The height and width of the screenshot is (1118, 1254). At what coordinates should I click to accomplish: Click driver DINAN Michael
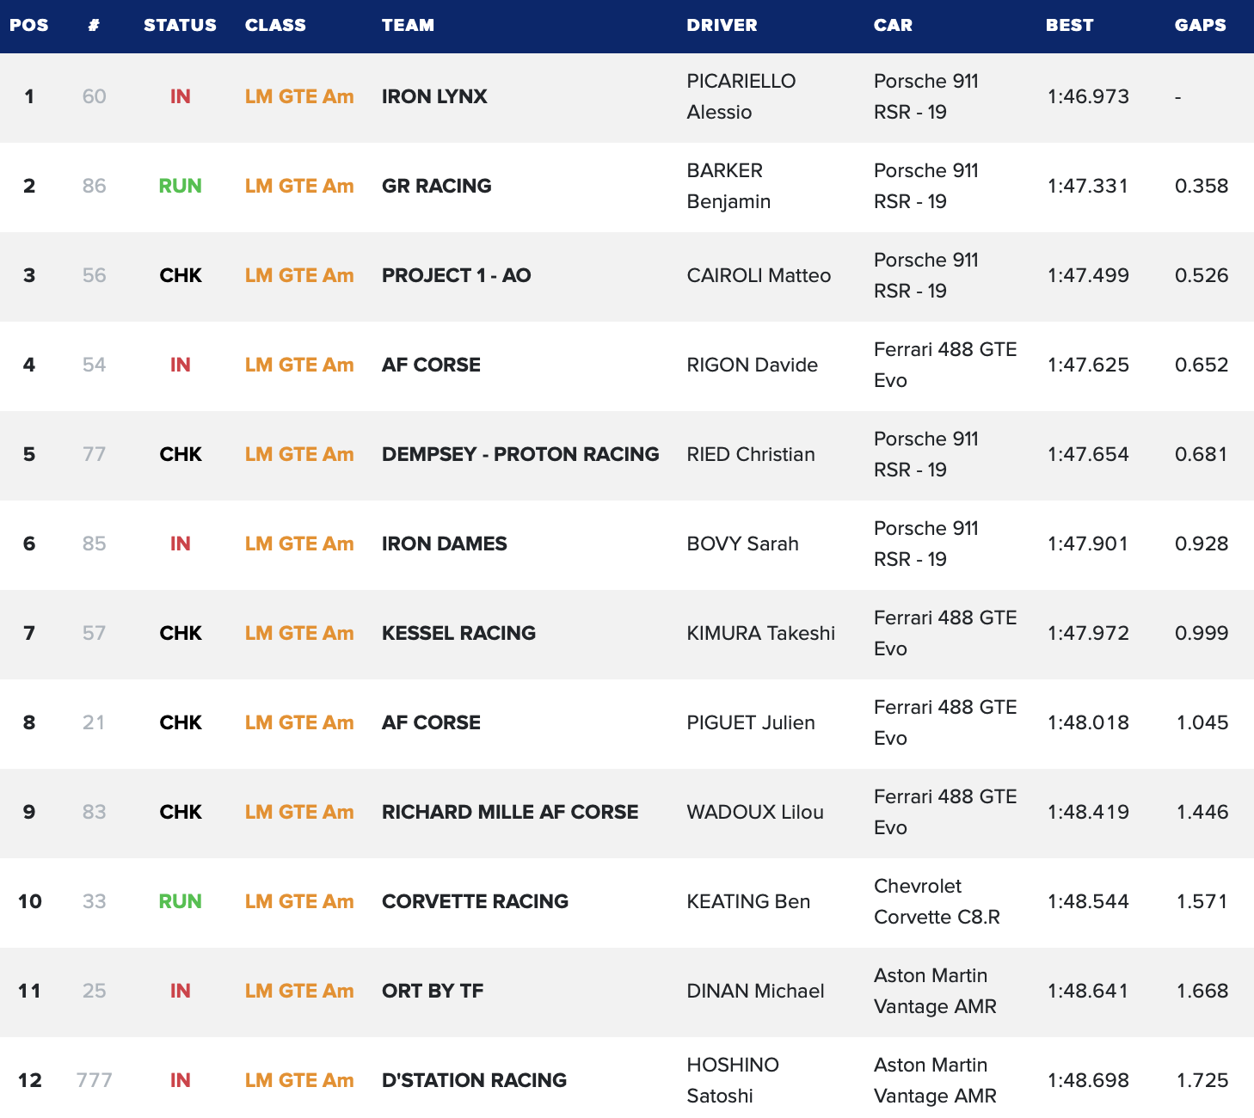755,991
